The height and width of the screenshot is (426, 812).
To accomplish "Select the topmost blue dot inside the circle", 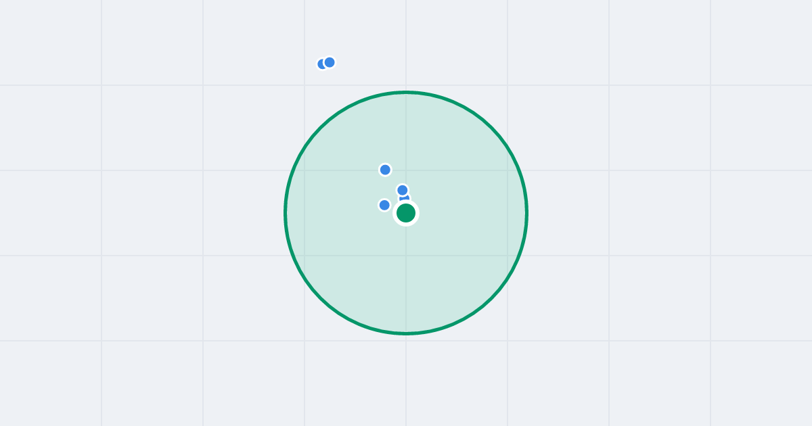I will (x=385, y=170).
